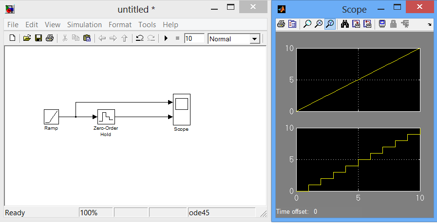The height and width of the screenshot is (224, 437).
Task: Click the signal selection icon in Scope
Action: pyautogui.click(x=405, y=24)
